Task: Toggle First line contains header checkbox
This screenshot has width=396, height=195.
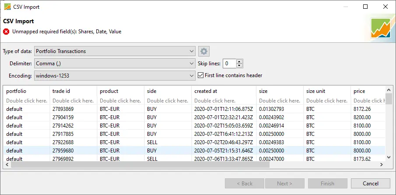Action: click(200, 75)
